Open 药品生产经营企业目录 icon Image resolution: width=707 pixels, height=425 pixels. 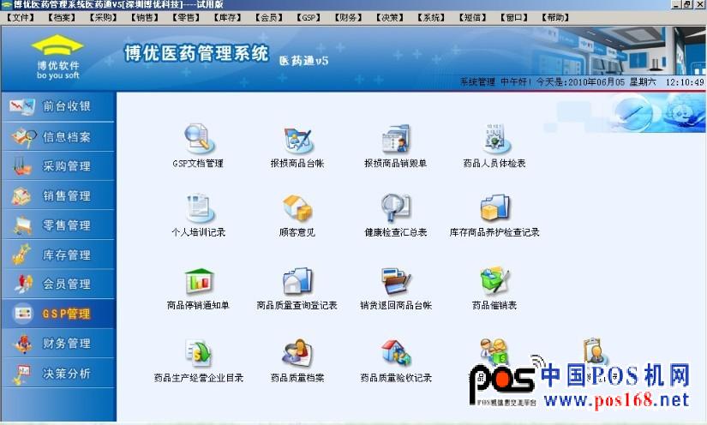coord(198,354)
